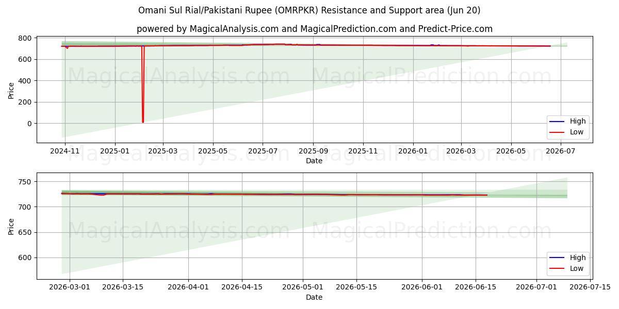Click the 'Date' axis label under top chart
This screenshot has height=309, width=619.
pyautogui.click(x=314, y=161)
